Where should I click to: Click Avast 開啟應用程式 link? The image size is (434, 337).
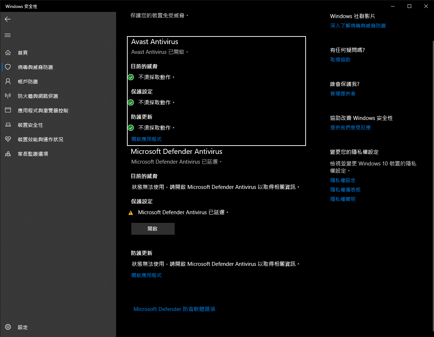(146, 139)
